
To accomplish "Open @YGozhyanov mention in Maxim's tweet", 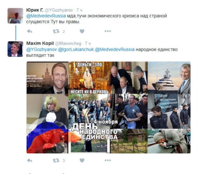I will point(41,49).
